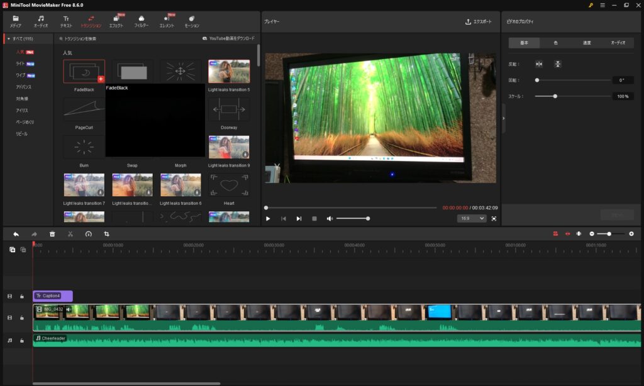Toggle the lock on Caption4 text track
The height and width of the screenshot is (386, 644).
coord(22,296)
